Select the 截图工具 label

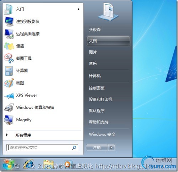[x=24, y=58]
